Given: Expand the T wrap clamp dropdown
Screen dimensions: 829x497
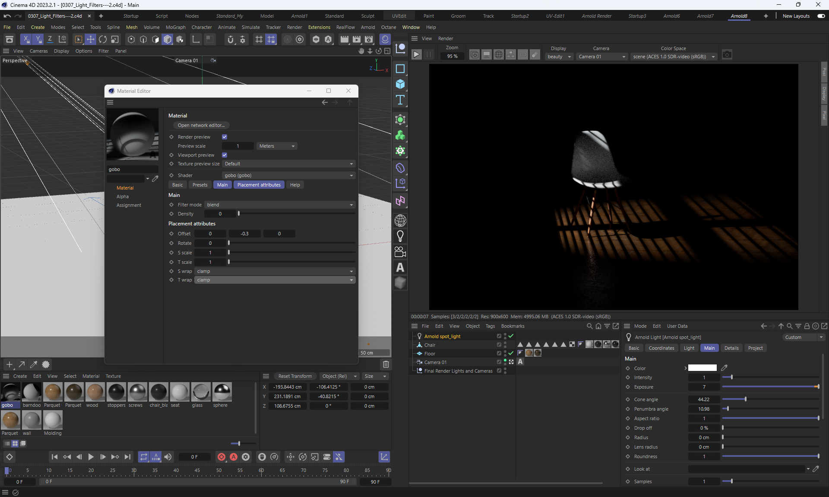Looking at the screenshot, I should (x=275, y=280).
